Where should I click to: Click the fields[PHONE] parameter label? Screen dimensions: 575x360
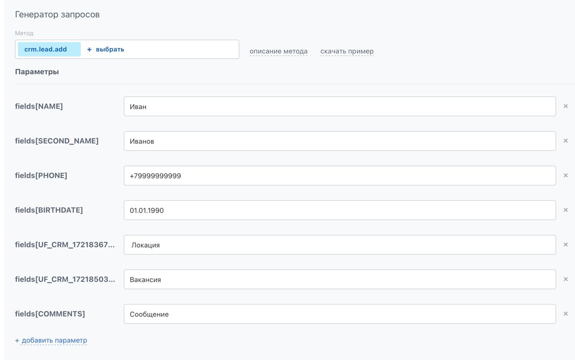tap(41, 176)
